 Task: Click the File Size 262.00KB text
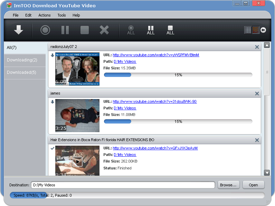(x=120, y=161)
